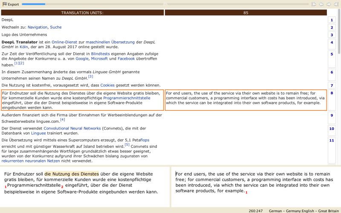341x213 pixels.
Task: Select segment number 5 button
Action: tap(332, 59)
